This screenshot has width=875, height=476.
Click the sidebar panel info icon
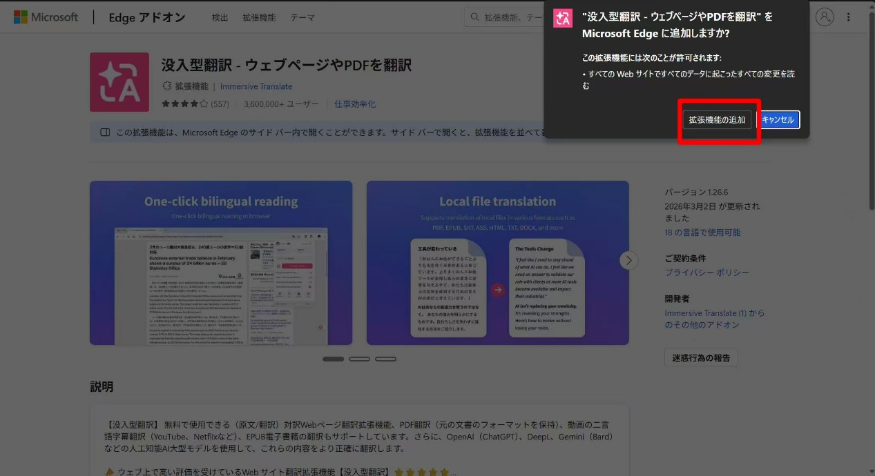[105, 132]
